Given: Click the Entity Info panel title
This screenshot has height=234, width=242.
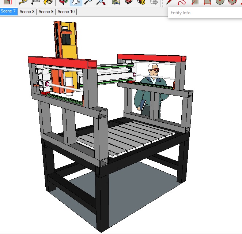Looking at the screenshot, I should (181, 13).
